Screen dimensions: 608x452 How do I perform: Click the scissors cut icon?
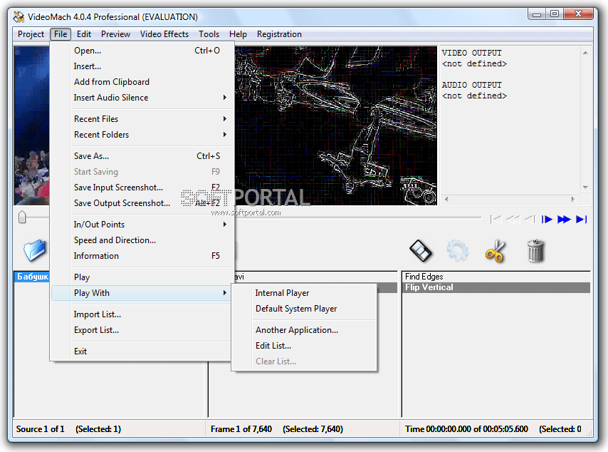(496, 251)
